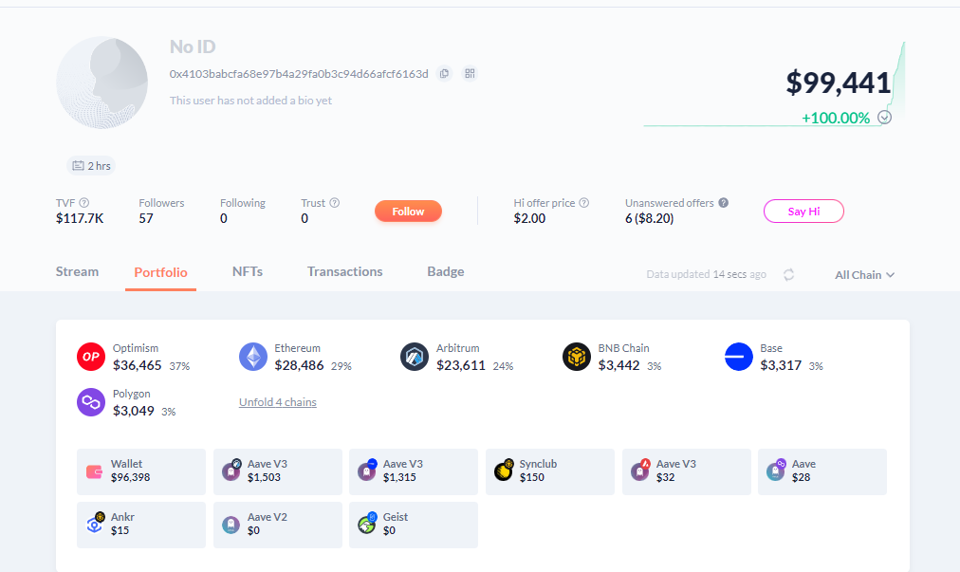Choose the BNB Chain icon

click(x=577, y=357)
